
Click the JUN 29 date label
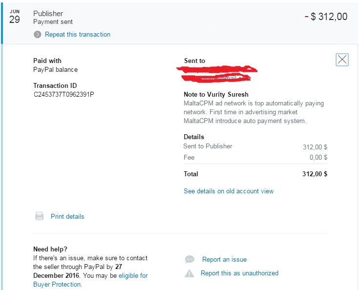[15, 17]
